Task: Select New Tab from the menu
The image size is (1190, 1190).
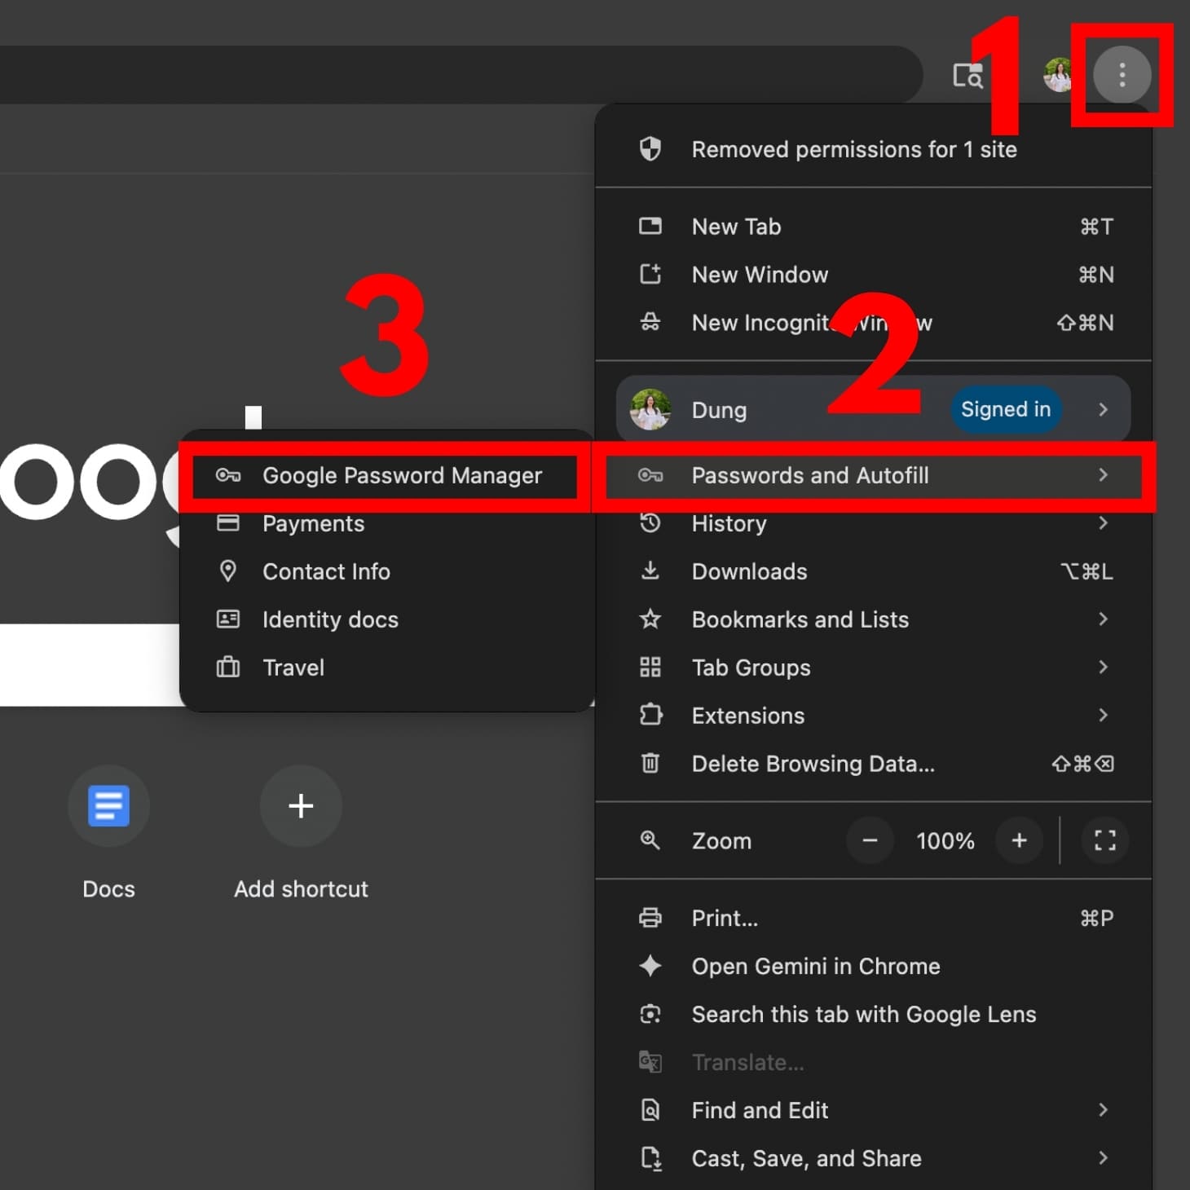Action: (x=874, y=226)
